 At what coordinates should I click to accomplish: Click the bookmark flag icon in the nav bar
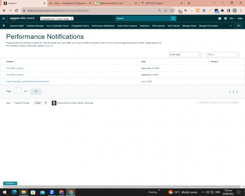(4, 25)
